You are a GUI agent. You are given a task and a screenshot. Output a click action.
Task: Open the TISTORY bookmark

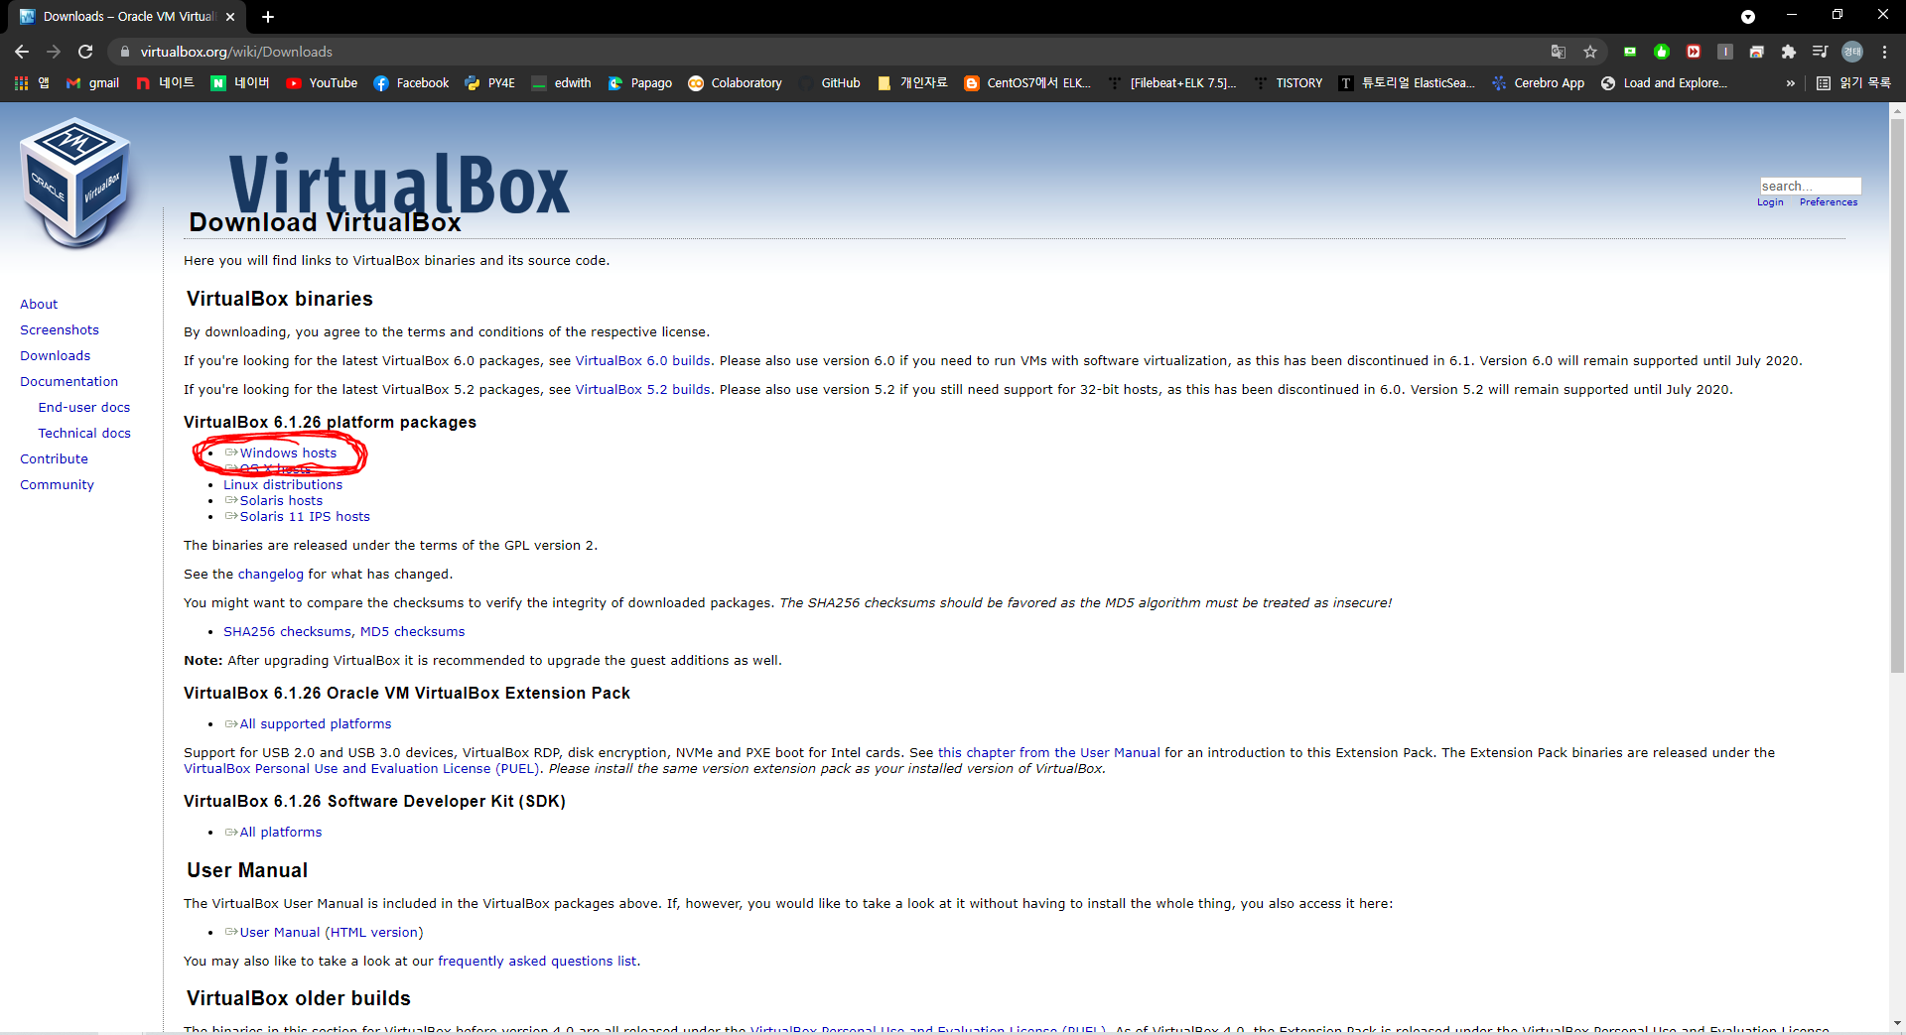click(x=1288, y=83)
